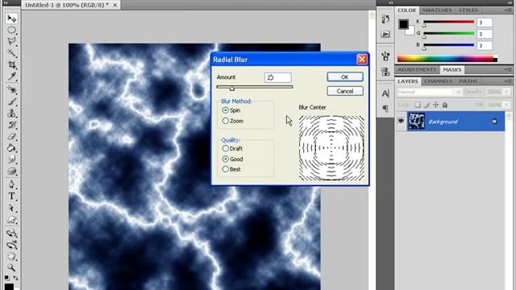Switch to the Adjustments tab
Screen dimensions: 516x290
click(417, 70)
